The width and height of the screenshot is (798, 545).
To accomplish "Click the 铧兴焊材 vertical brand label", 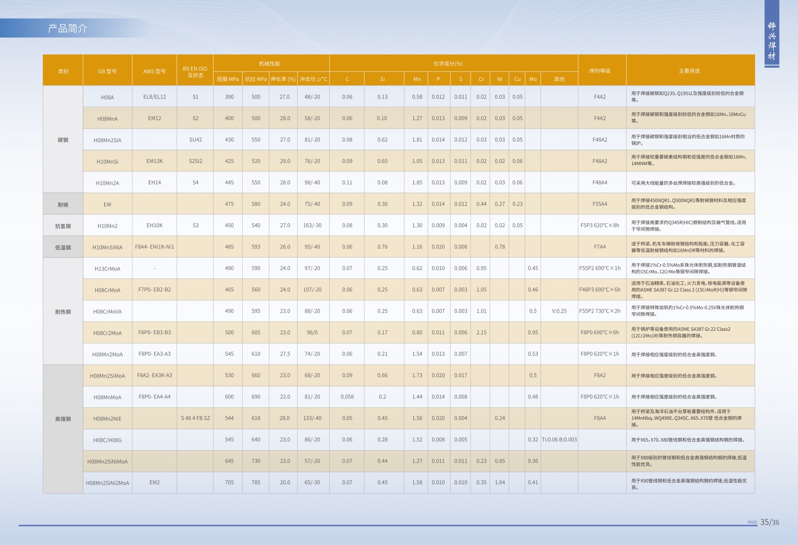I will (771, 41).
